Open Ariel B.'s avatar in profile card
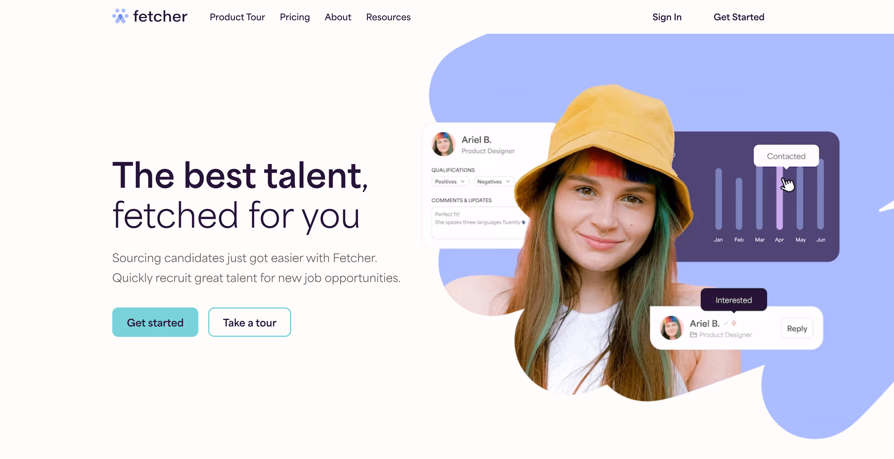Viewport: 894px width, 459px height. pos(443,144)
